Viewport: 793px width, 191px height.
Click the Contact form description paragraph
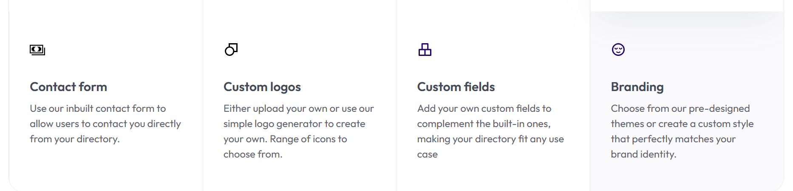tap(105, 124)
